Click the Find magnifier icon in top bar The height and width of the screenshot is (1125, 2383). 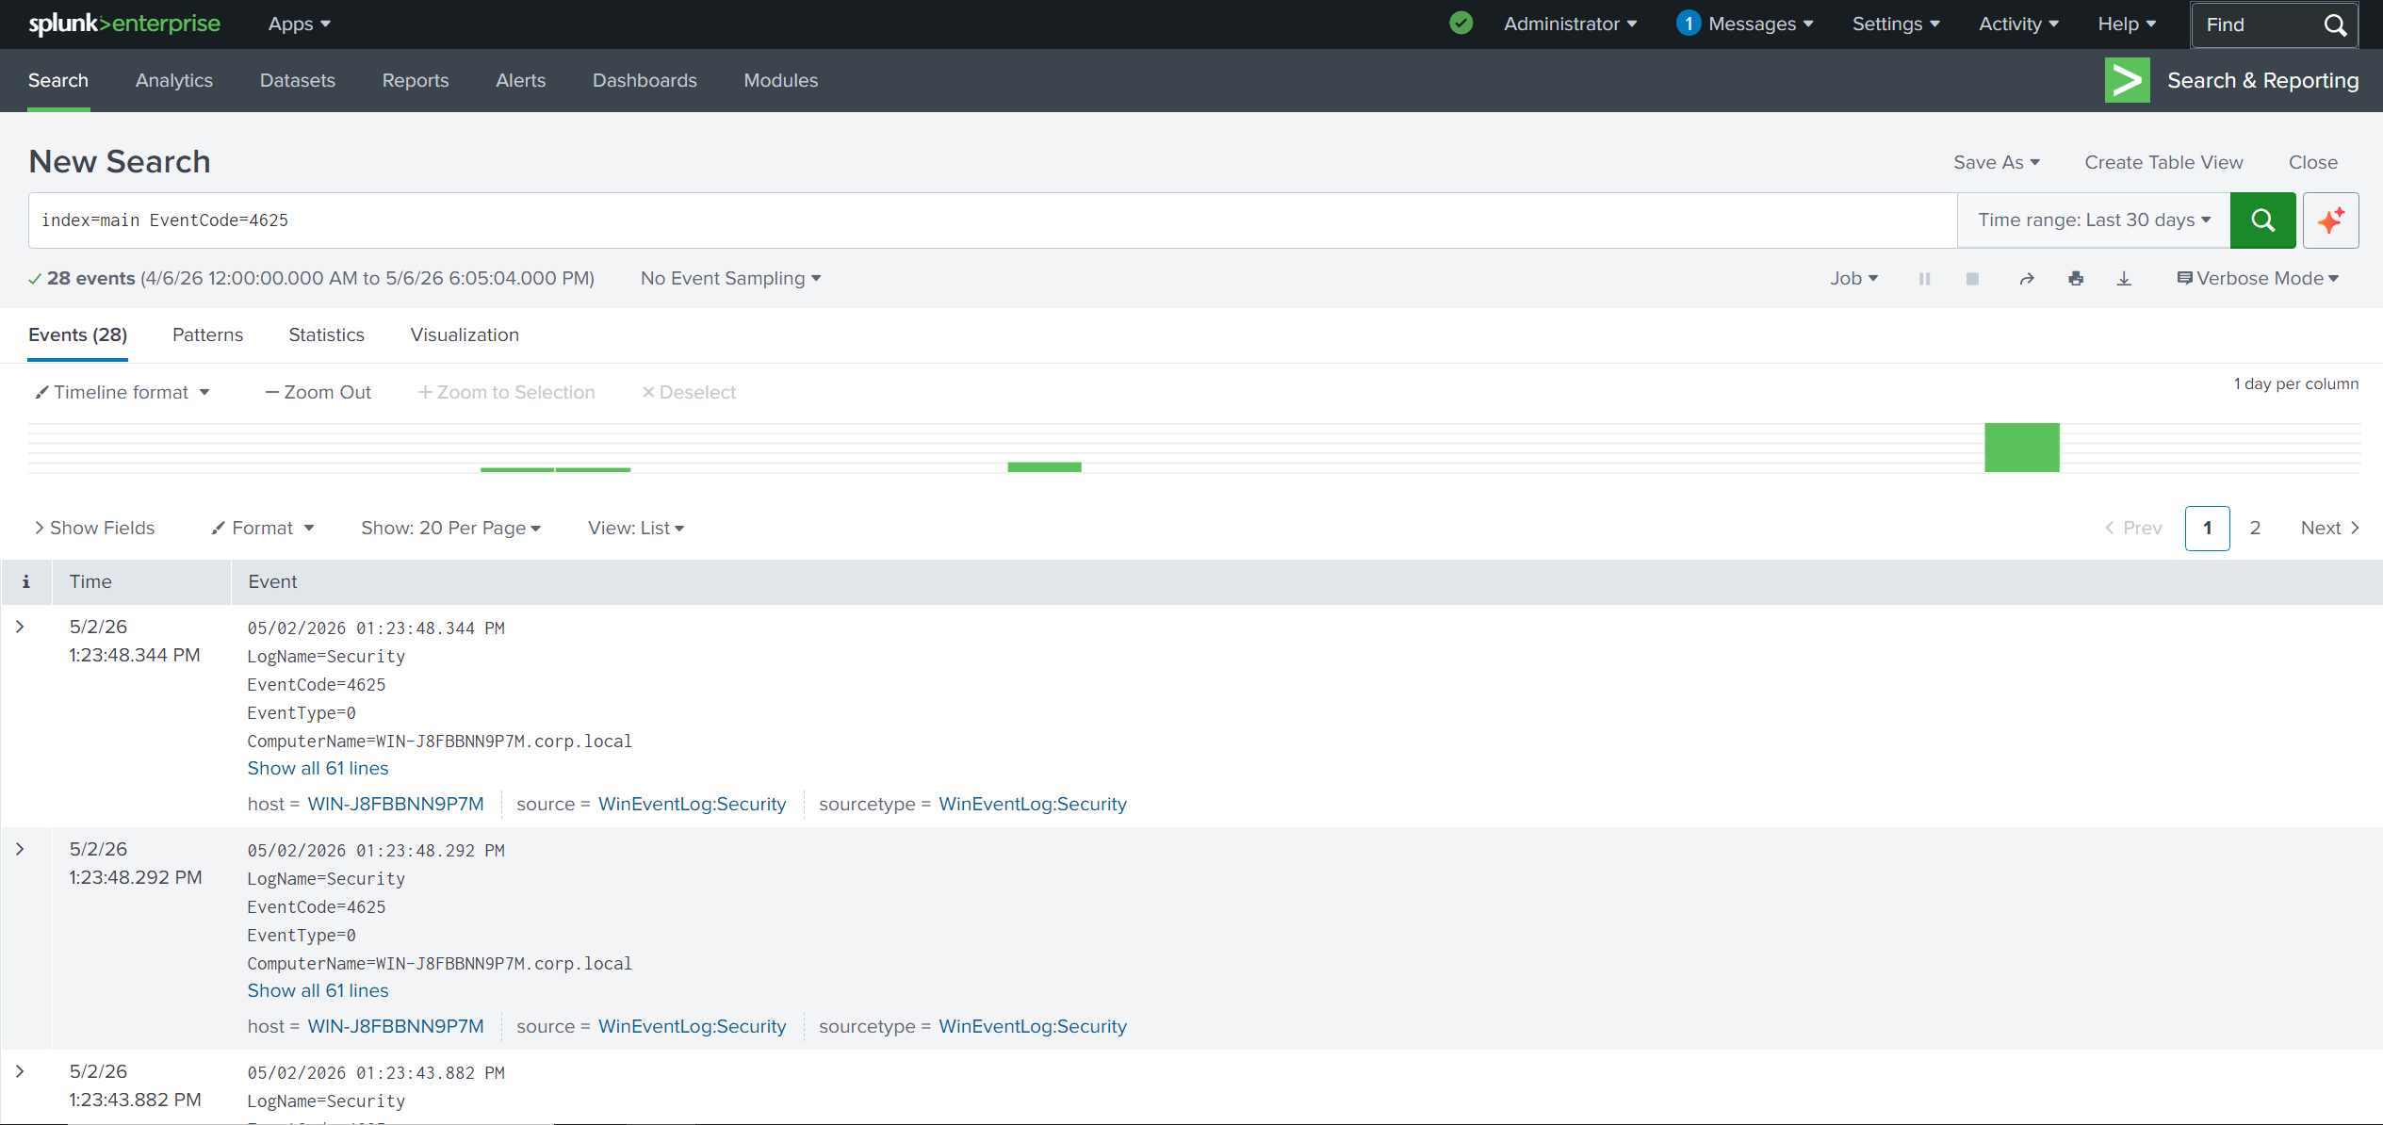[2335, 24]
